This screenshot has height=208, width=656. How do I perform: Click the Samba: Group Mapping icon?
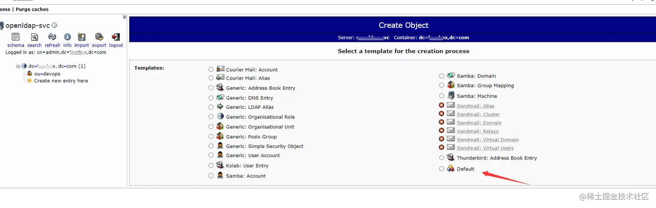(451, 85)
